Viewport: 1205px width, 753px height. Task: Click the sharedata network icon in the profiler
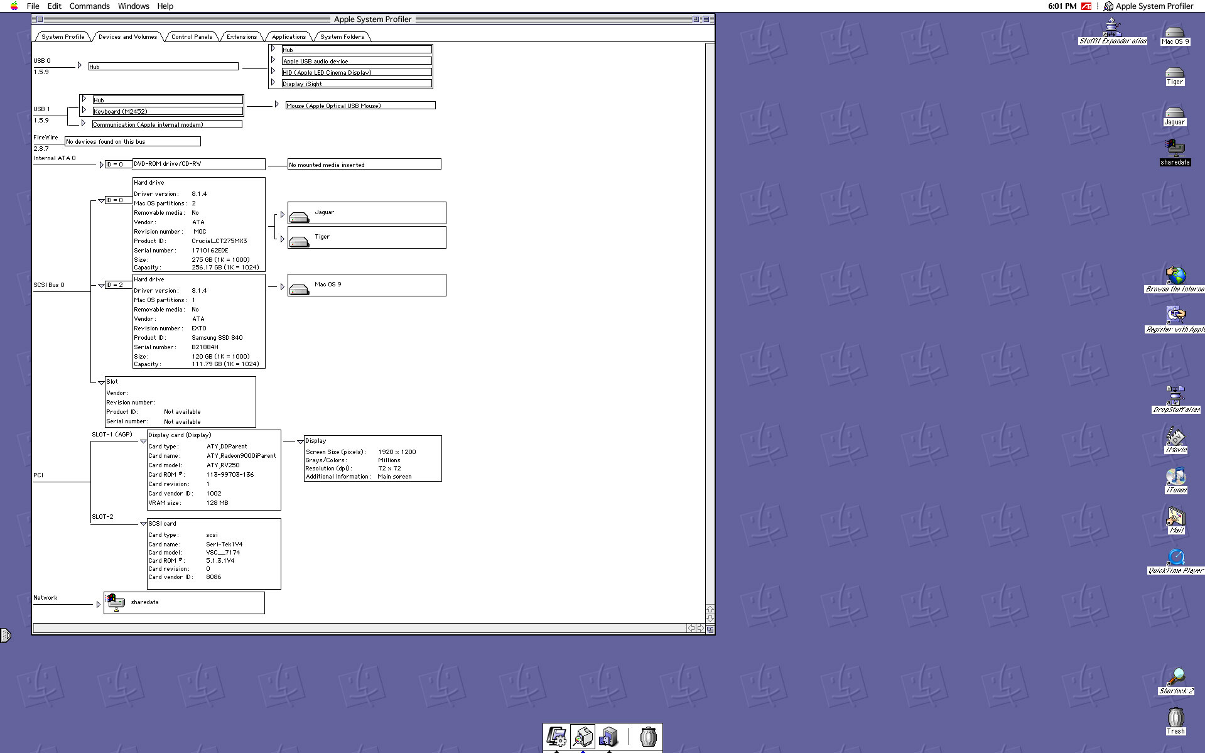pos(116,602)
